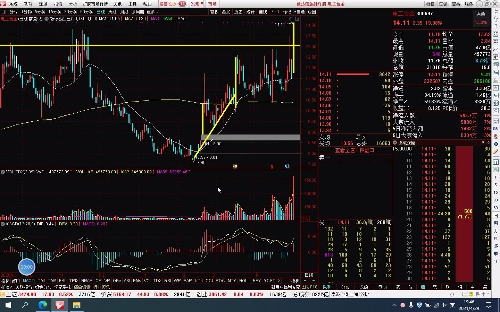Click the 画线 drawing button

263,12
